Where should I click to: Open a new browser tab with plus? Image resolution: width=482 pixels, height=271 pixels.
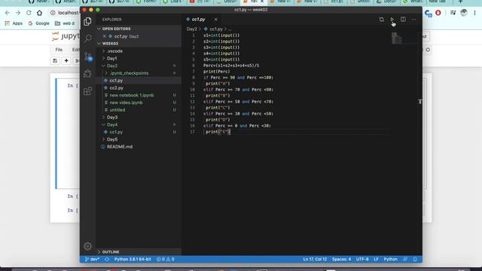pyautogui.click(x=460, y=2)
